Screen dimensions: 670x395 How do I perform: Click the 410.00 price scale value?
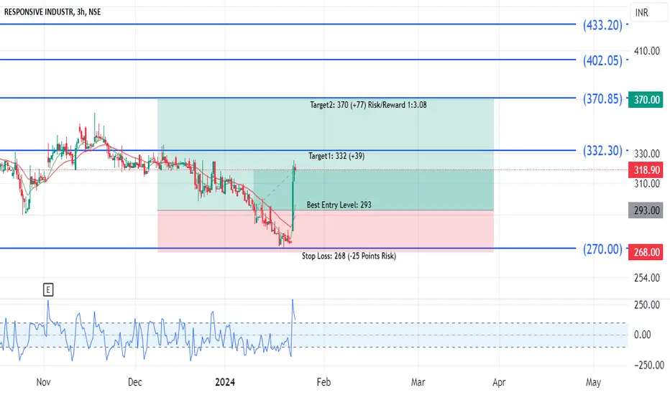647,51
